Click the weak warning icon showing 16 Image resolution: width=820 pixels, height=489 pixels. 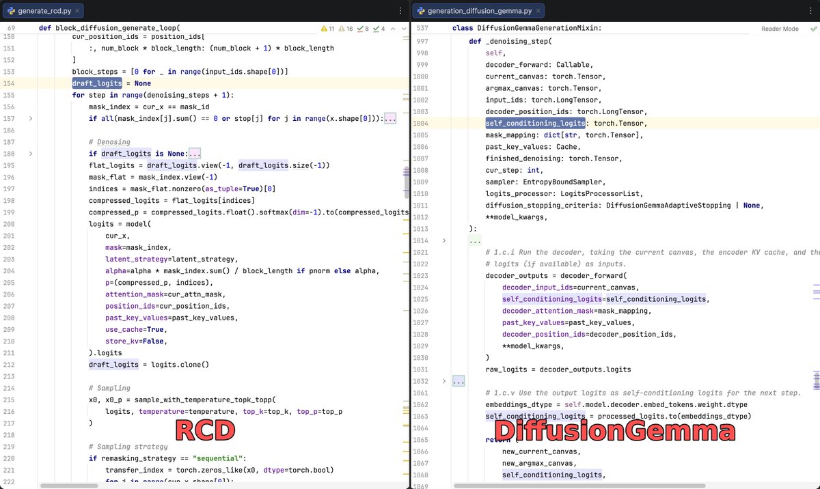click(x=346, y=29)
